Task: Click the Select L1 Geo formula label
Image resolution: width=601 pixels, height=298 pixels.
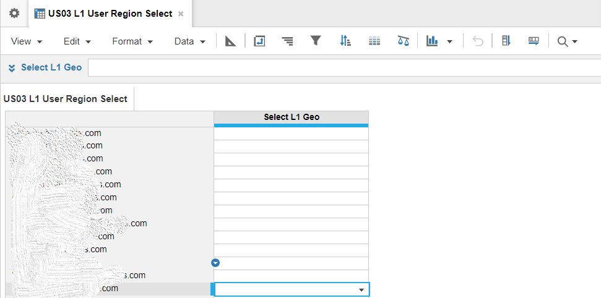Action: coord(51,67)
